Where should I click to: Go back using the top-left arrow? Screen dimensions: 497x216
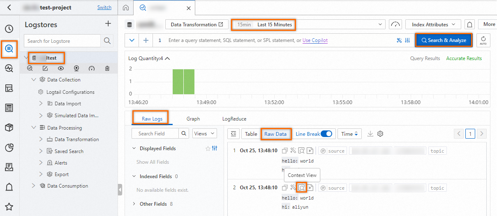pyautogui.click(x=9, y=7)
